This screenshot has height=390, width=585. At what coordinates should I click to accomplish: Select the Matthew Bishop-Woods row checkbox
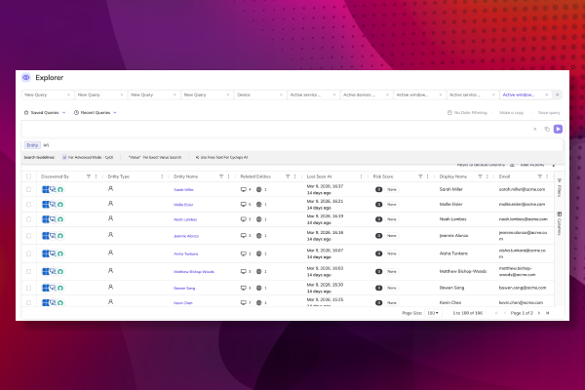pyautogui.click(x=28, y=272)
